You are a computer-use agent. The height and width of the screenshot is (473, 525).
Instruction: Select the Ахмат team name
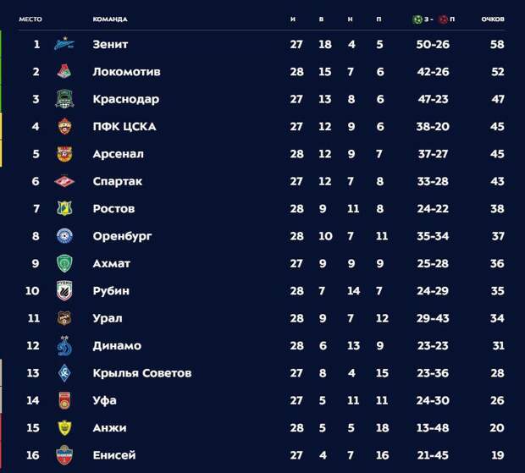click(x=112, y=264)
